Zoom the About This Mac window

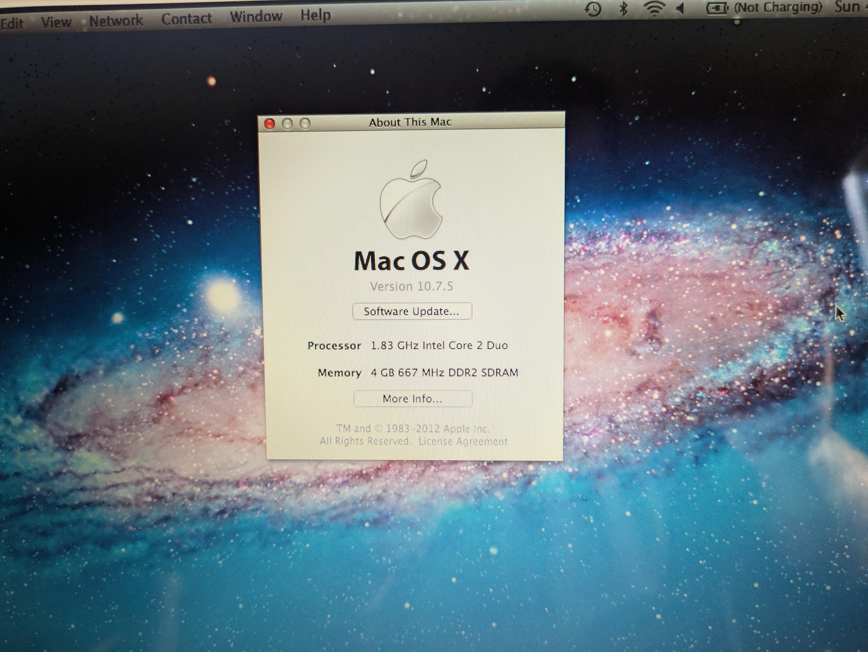coord(305,124)
